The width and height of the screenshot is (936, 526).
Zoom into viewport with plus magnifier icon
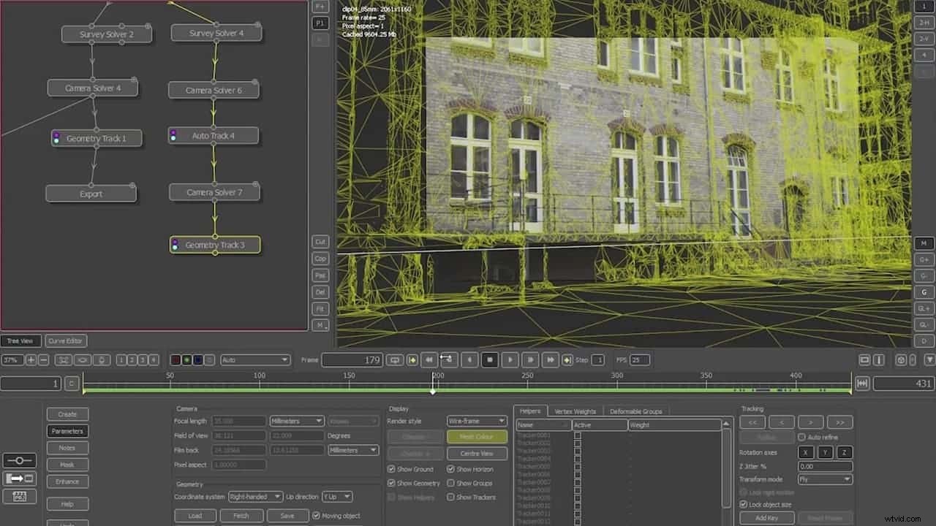click(30, 359)
